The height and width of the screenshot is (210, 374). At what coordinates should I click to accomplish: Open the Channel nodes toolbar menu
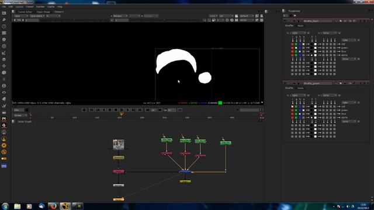click(x=4, y=33)
